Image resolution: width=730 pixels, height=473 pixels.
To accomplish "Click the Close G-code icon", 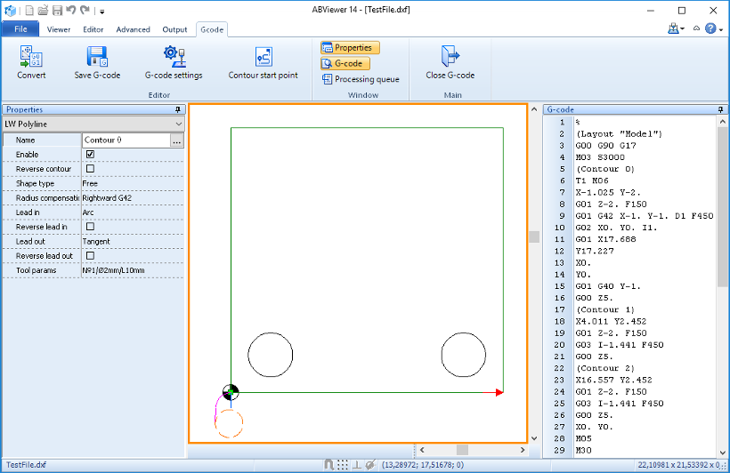I will 450,57.
